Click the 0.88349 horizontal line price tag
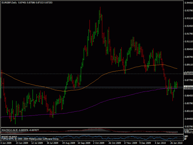193x145 pixels. [188, 74]
